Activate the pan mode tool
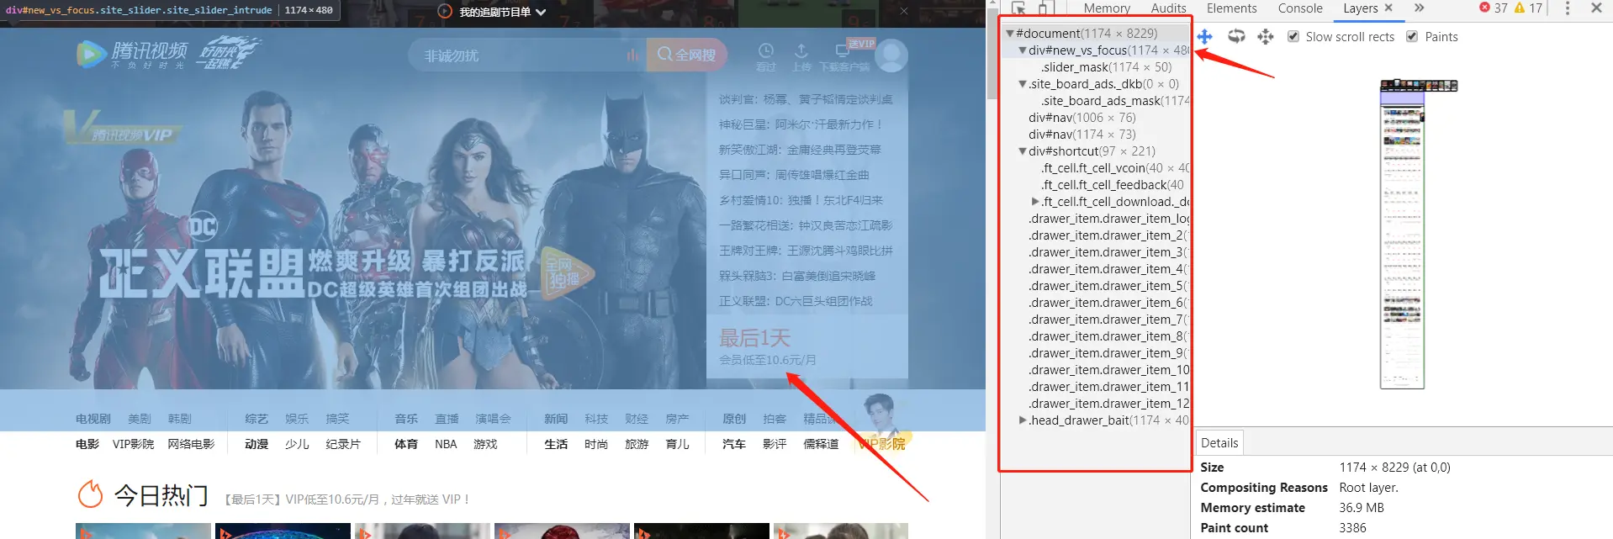The width and height of the screenshot is (1613, 539). coord(1205,37)
